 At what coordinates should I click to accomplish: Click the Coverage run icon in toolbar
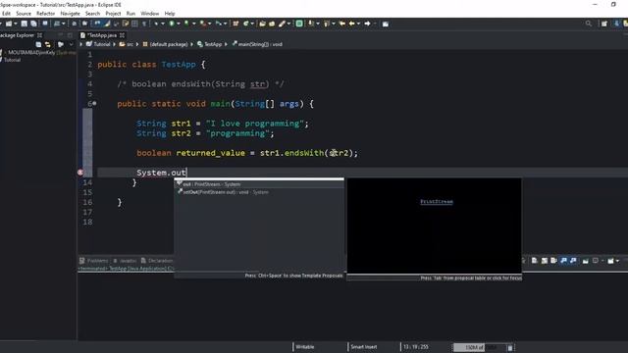point(186,24)
